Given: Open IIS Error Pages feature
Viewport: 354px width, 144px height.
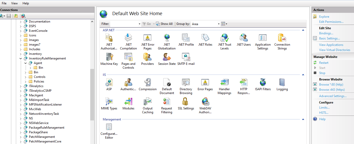Looking at the screenshot, I should [205, 85].
